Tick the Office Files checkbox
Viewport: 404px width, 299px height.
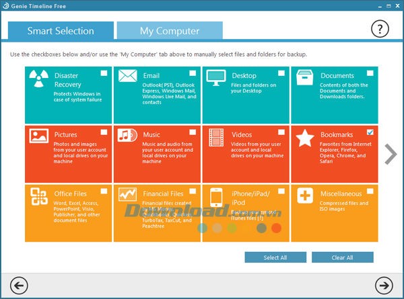tap(104, 191)
